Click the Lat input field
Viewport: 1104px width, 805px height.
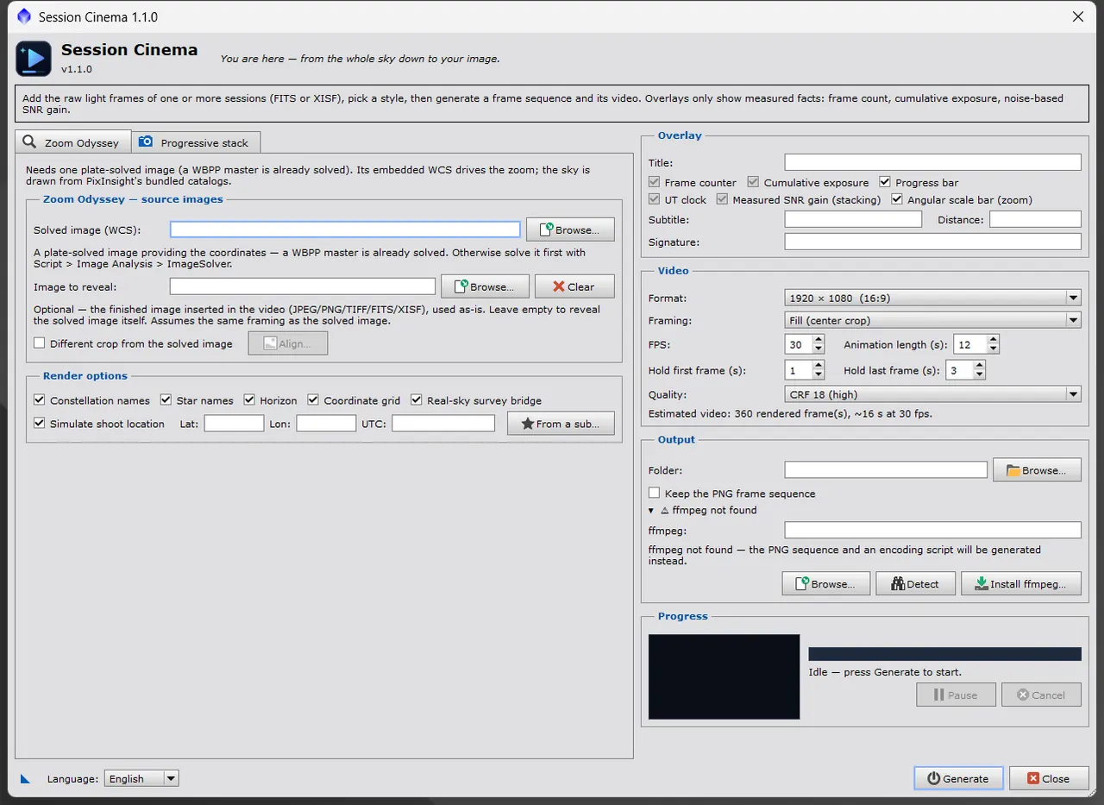pos(234,424)
